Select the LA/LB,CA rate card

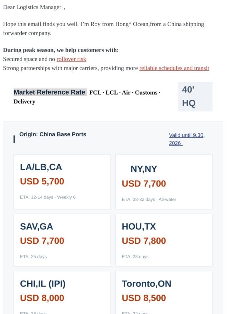tap(62, 182)
